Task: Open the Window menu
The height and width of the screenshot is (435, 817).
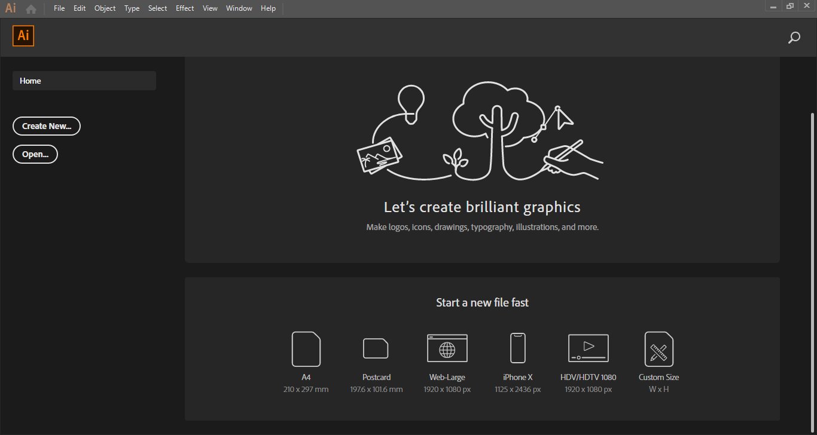Action: pyautogui.click(x=239, y=8)
